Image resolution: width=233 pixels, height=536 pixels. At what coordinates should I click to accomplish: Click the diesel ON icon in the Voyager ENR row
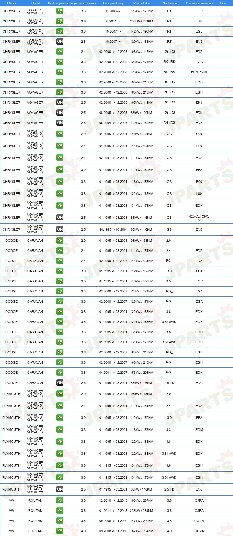pos(60,123)
